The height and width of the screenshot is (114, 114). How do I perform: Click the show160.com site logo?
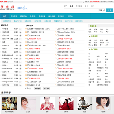(7, 8)
